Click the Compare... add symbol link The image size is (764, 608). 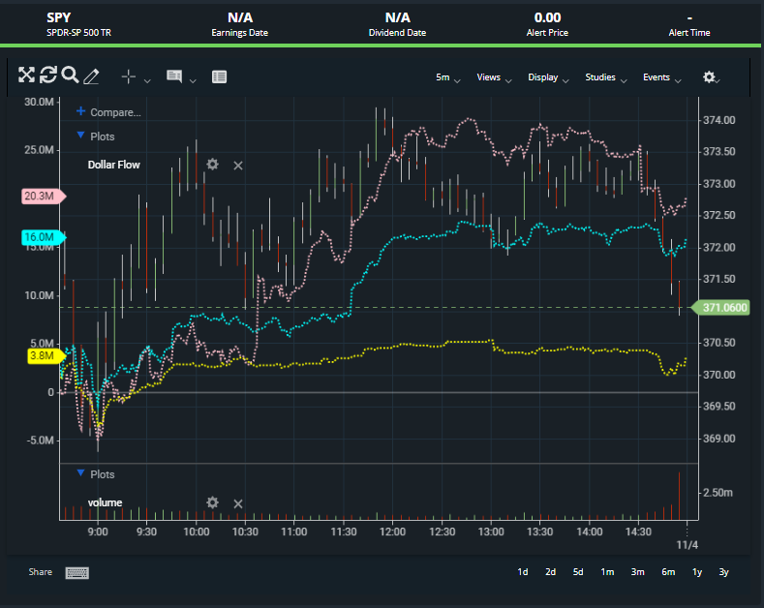(114, 112)
